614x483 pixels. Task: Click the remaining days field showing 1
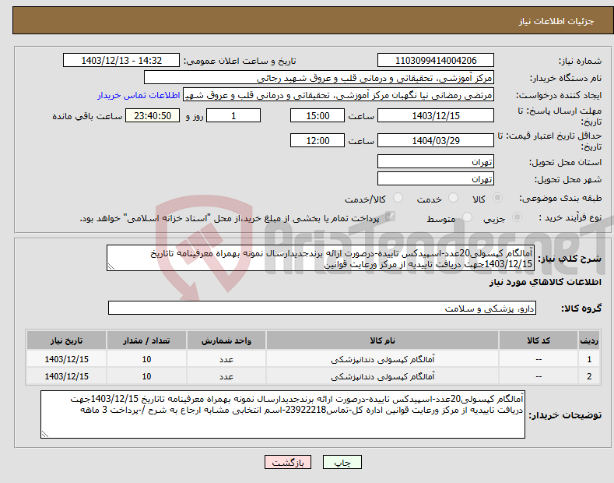(233, 115)
